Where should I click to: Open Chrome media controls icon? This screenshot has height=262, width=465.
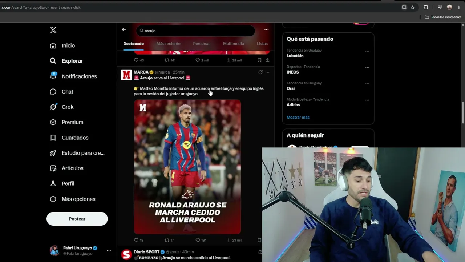[x=440, y=7]
